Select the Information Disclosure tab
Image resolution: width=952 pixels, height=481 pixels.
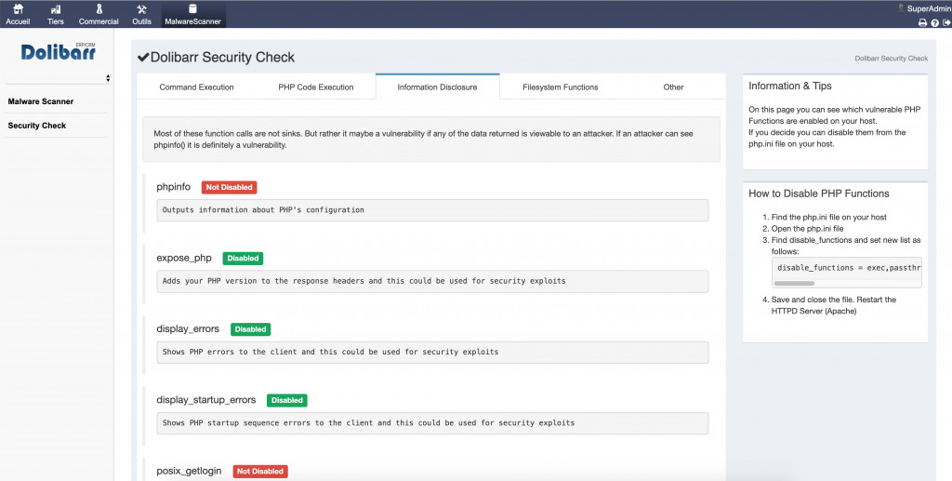(x=437, y=87)
